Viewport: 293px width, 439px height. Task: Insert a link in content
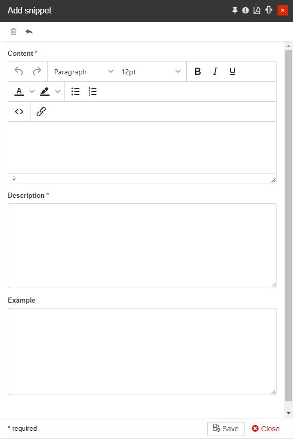[41, 112]
